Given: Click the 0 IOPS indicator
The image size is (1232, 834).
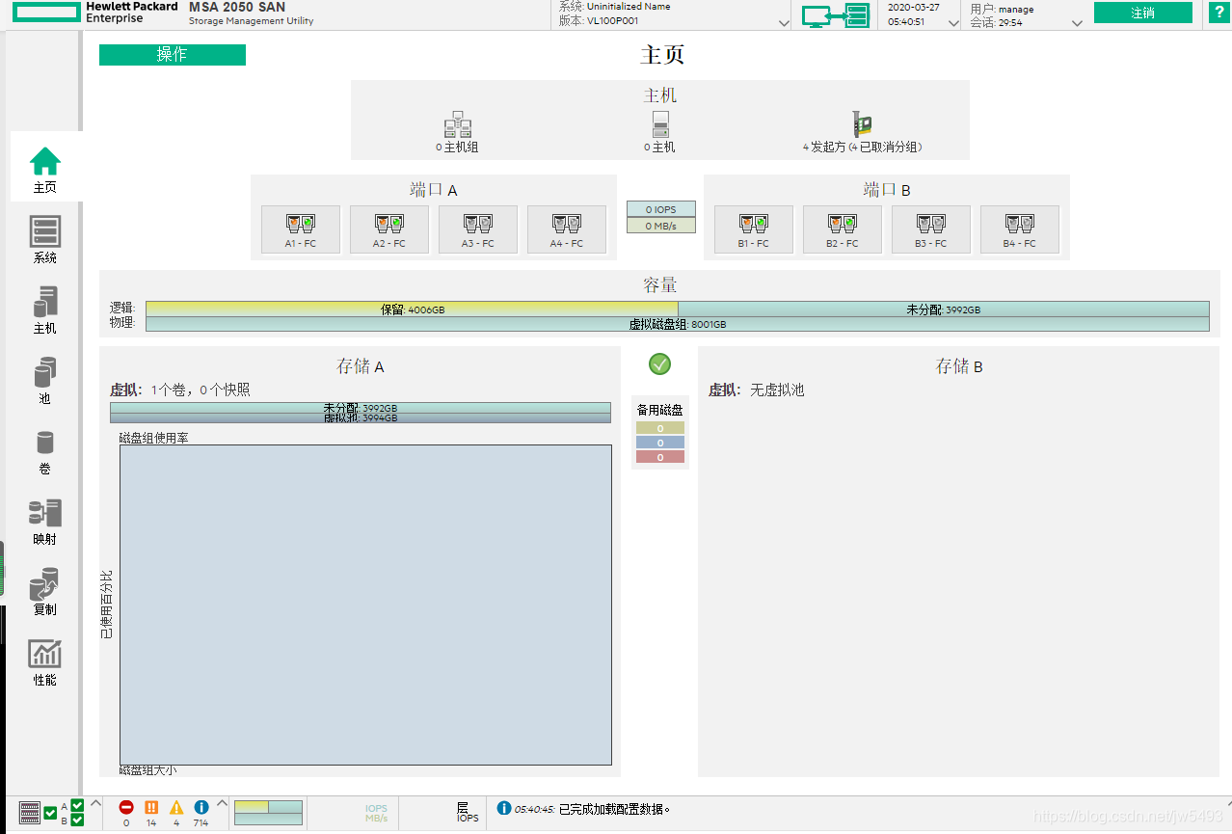Looking at the screenshot, I should pos(661,209).
